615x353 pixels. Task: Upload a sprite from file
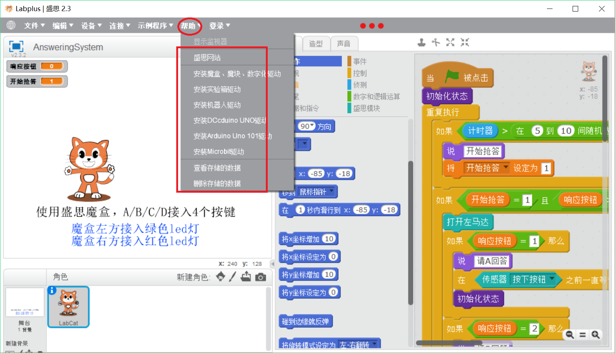pos(246,277)
